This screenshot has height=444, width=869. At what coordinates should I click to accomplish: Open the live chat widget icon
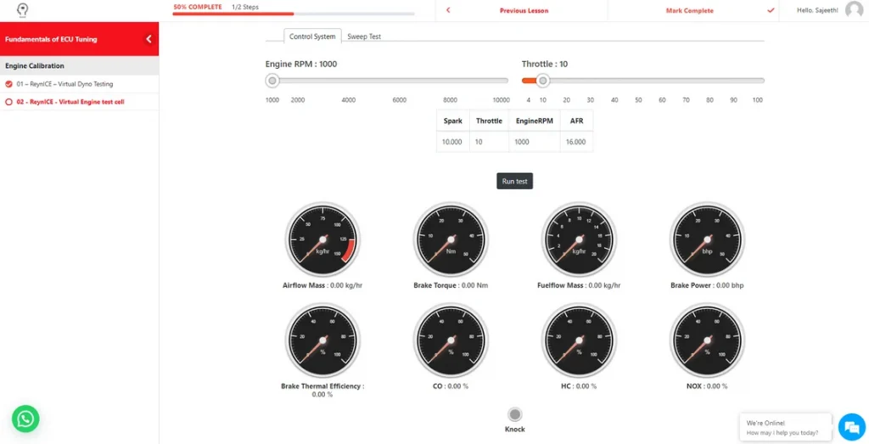[849, 426]
